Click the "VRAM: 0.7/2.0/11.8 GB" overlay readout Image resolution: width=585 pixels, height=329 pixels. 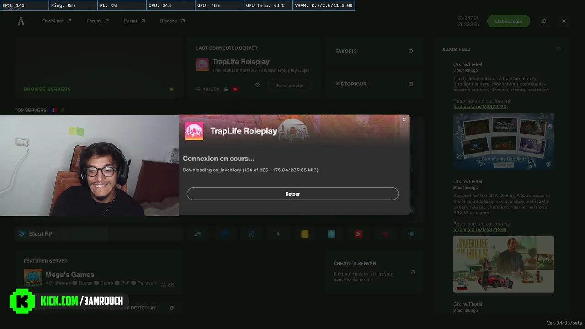(324, 5)
